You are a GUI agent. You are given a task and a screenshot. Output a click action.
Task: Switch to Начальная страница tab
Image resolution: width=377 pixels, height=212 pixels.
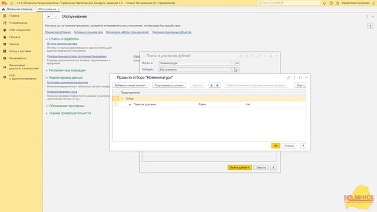click(17, 9)
